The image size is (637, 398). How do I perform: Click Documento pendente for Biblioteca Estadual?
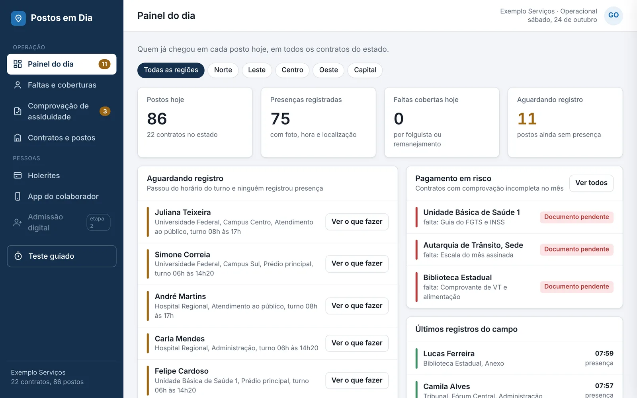tap(576, 287)
